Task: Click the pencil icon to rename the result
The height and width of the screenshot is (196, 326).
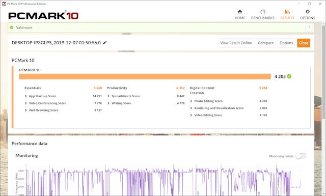Action: click(105, 43)
